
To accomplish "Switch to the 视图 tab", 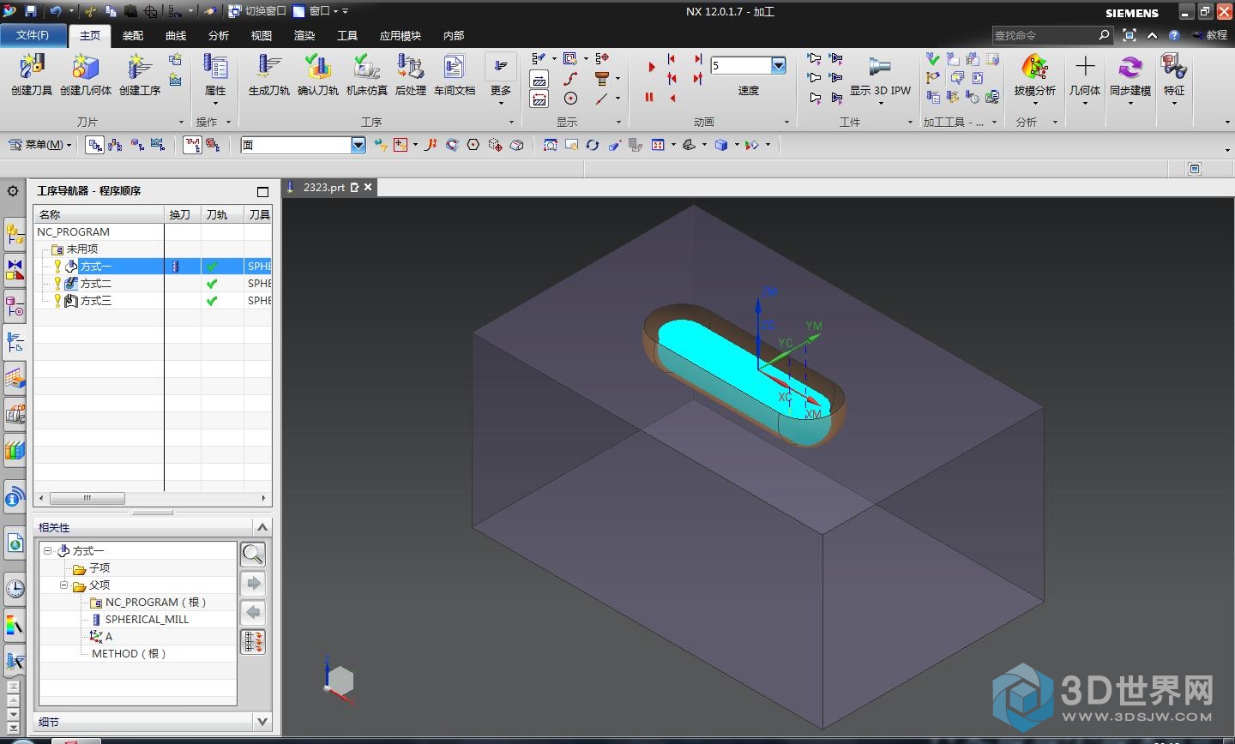I will point(262,35).
